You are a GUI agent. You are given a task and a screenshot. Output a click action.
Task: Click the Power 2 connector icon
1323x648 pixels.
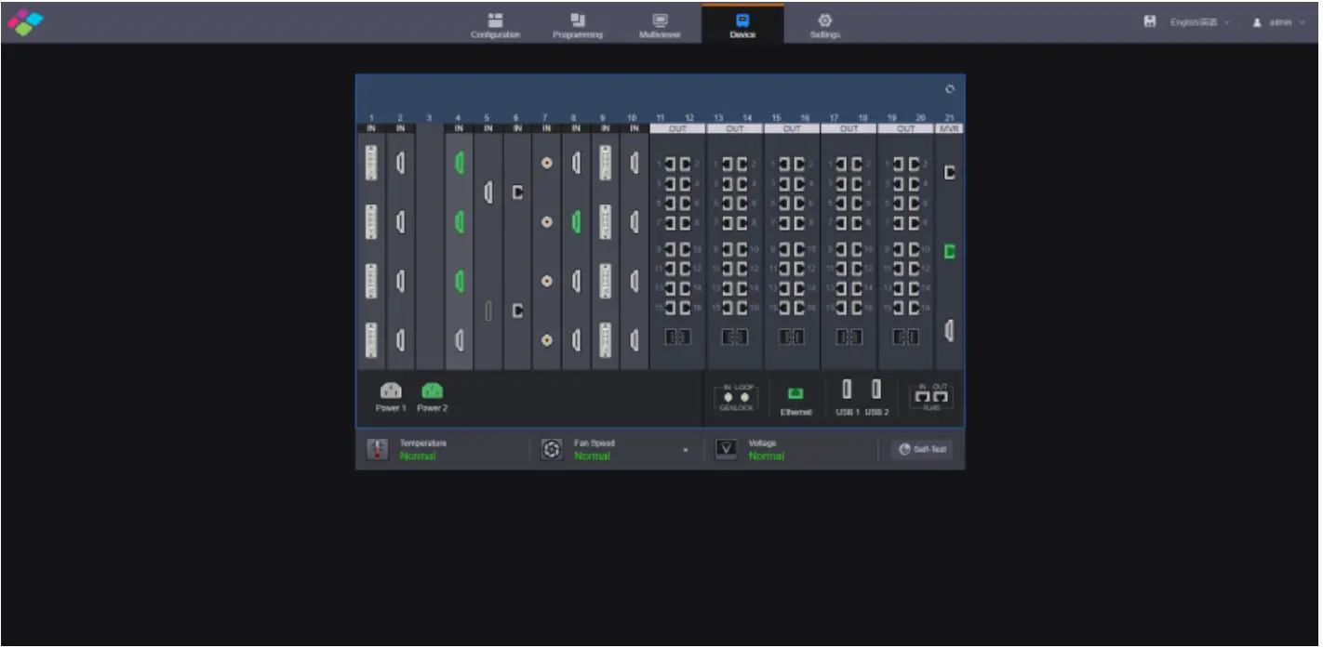432,390
